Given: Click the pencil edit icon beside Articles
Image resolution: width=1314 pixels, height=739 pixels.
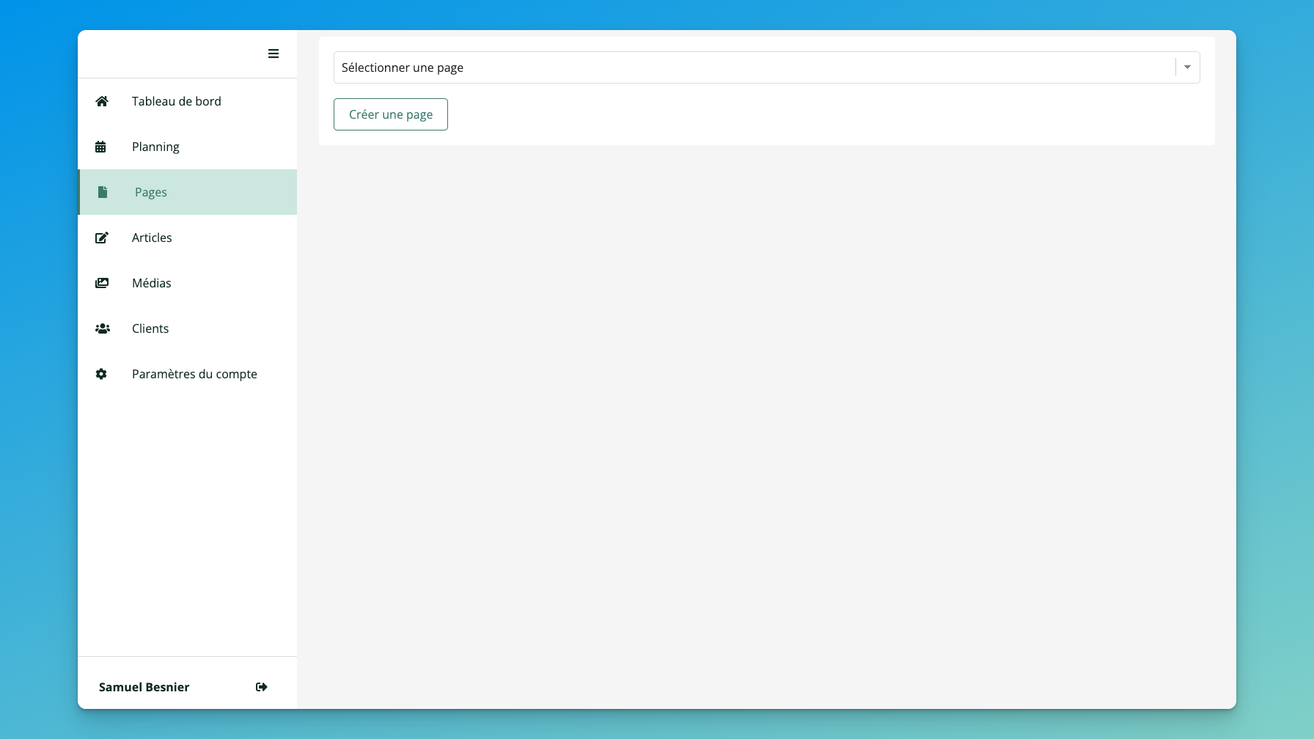Looking at the screenshot, I should click(x=102, y=238).
